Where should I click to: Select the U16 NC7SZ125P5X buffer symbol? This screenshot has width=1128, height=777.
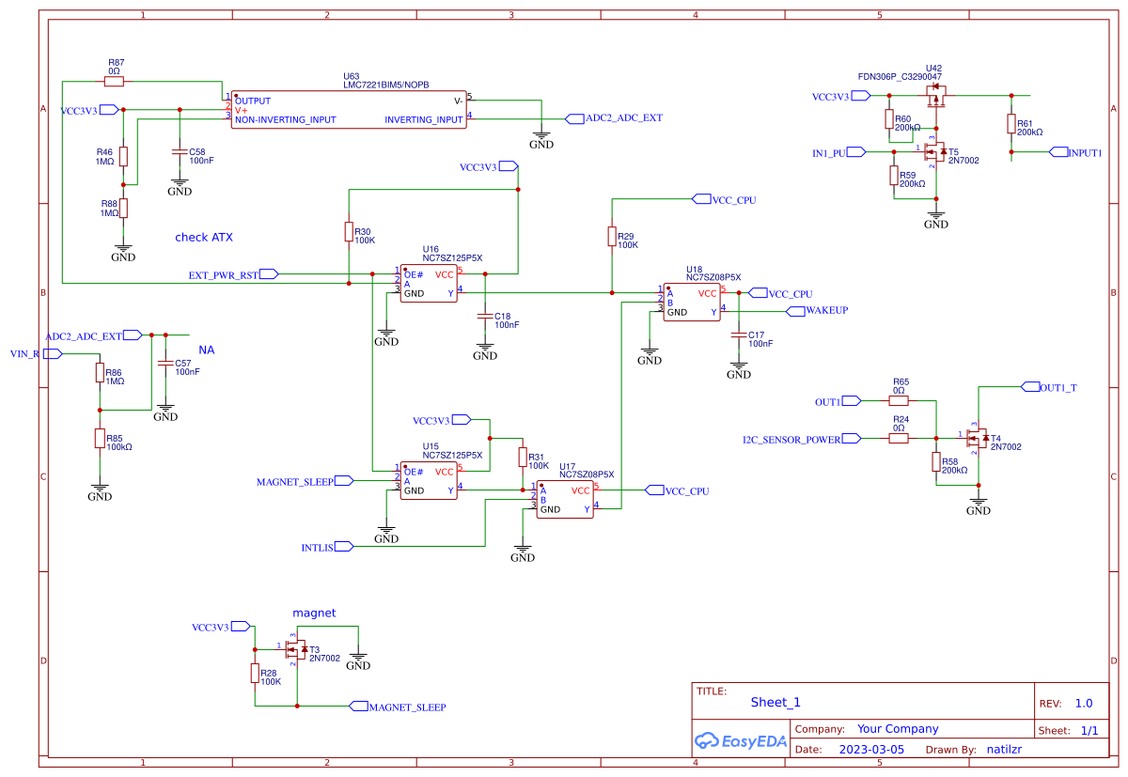click(x=428, y=282)
